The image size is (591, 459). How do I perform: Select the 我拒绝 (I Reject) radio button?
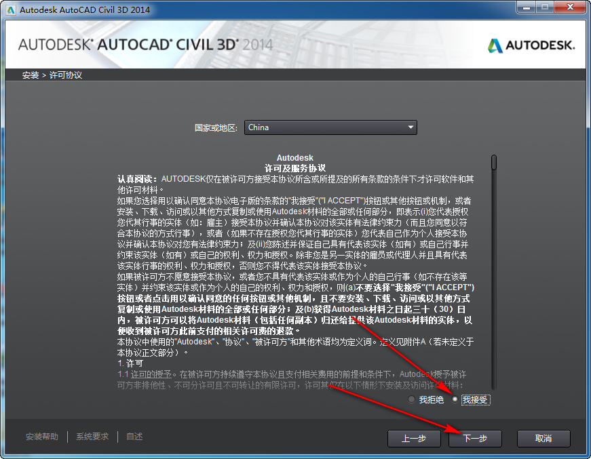[412, 399]
